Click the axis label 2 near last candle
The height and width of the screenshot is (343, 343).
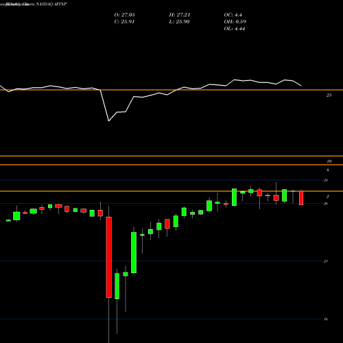point(328,197)
